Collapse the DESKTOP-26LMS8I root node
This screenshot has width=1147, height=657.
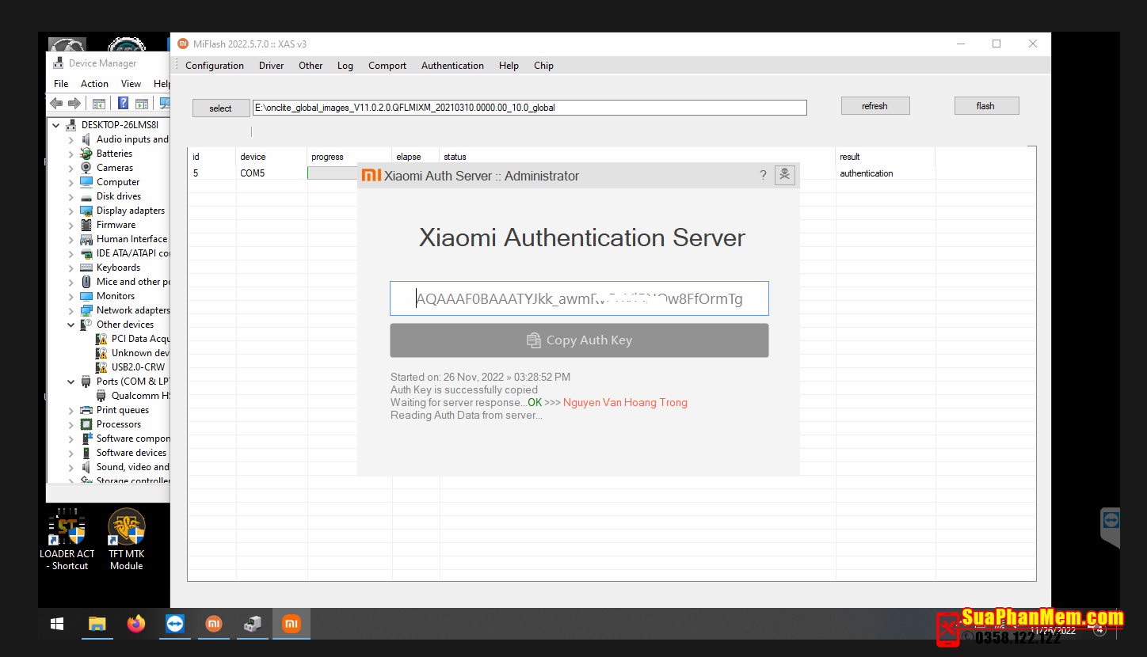56,125
